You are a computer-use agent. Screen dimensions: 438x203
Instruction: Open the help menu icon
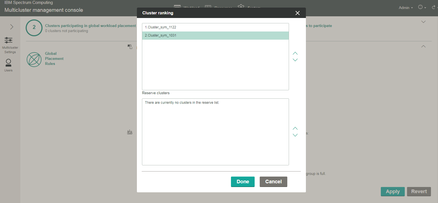(x=422, y=7)
